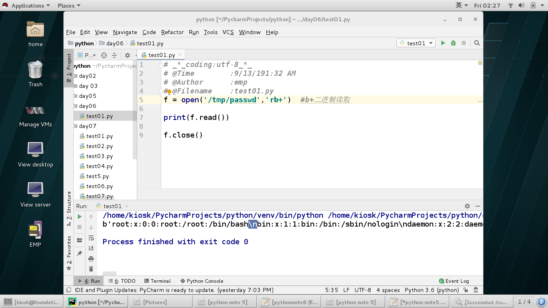Viewport: 548px width, 308px height.
Task: Open the VCS menu
Action: 228,32
